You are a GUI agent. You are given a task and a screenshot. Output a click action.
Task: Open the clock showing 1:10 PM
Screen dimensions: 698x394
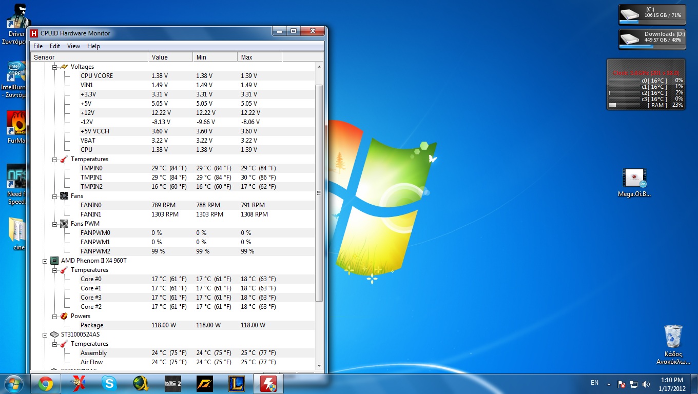tap(672, 384)
